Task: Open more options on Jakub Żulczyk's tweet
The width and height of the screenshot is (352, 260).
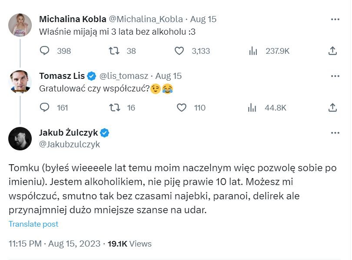Action: click(335, 133)
